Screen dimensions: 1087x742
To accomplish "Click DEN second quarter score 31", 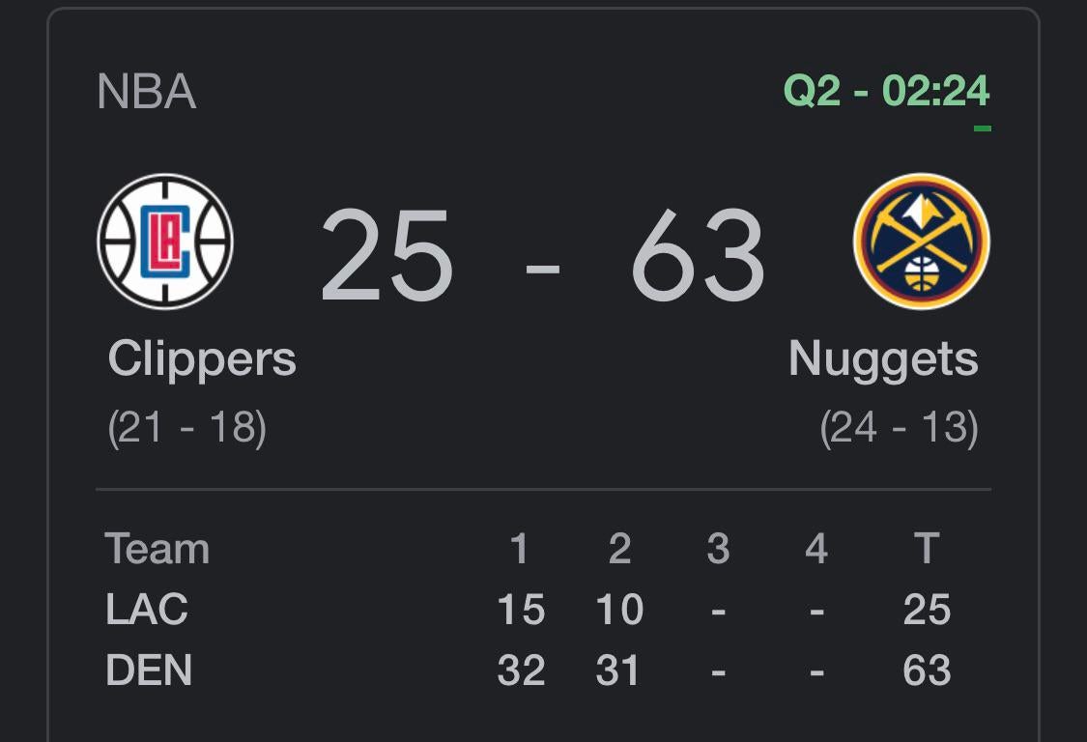I will point(617,671).
